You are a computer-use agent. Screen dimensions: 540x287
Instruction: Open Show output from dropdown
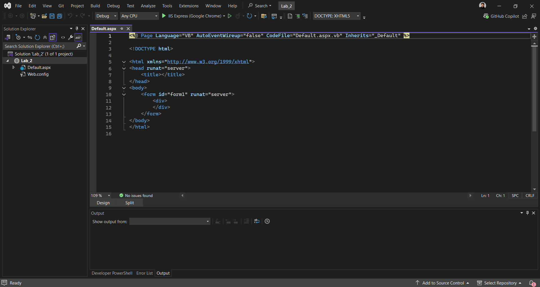[x=170, y=221]
